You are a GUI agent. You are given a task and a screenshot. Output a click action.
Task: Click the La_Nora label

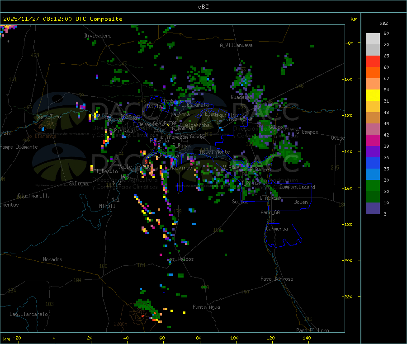point(180,114)
